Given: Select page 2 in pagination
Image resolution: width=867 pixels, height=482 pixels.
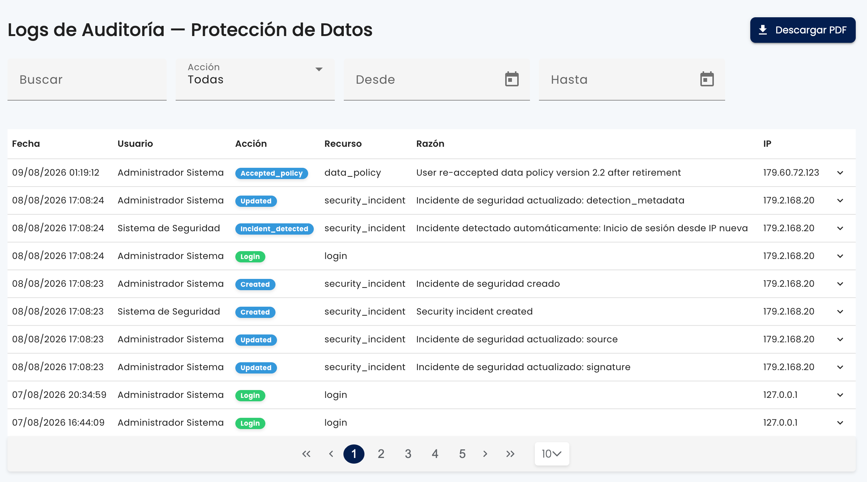Looking at the screenshot, I should (x=381, y=454).
